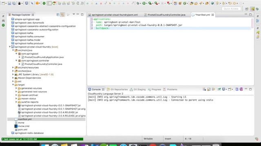
Task: Expand the generated-sources folder
Action: 16,88
